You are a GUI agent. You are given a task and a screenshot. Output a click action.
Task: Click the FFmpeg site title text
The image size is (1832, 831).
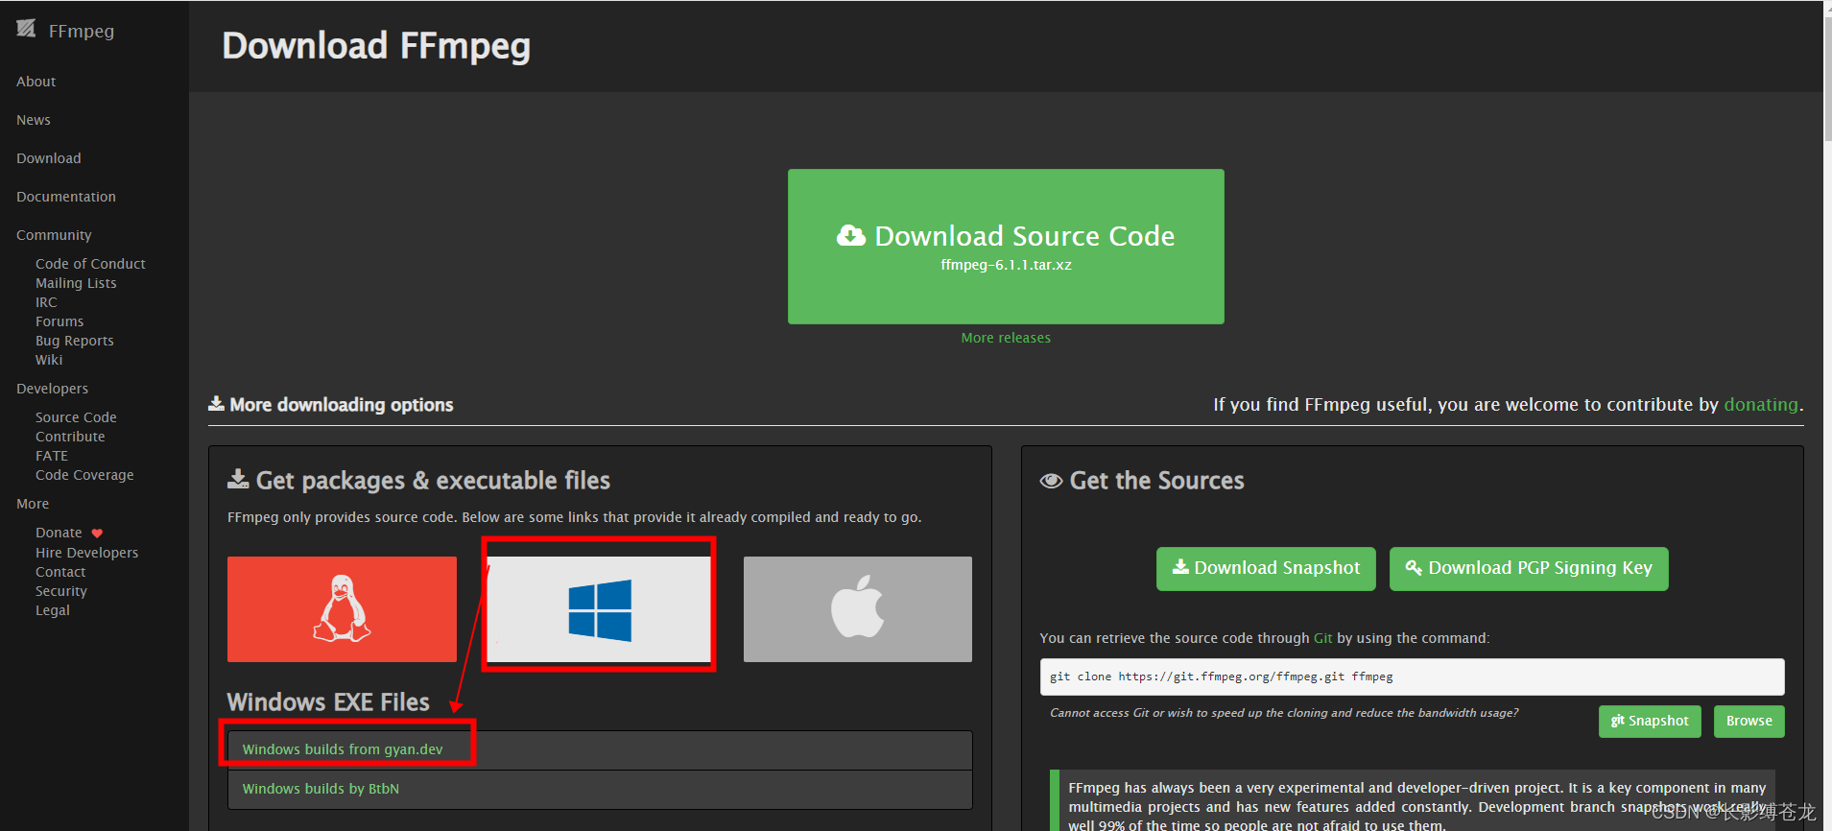coord(82,31)
